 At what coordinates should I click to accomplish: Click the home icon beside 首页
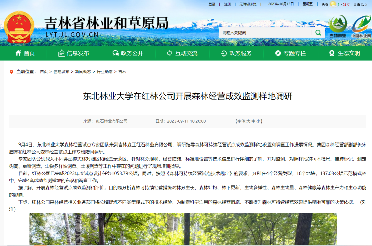click(18, 53)
